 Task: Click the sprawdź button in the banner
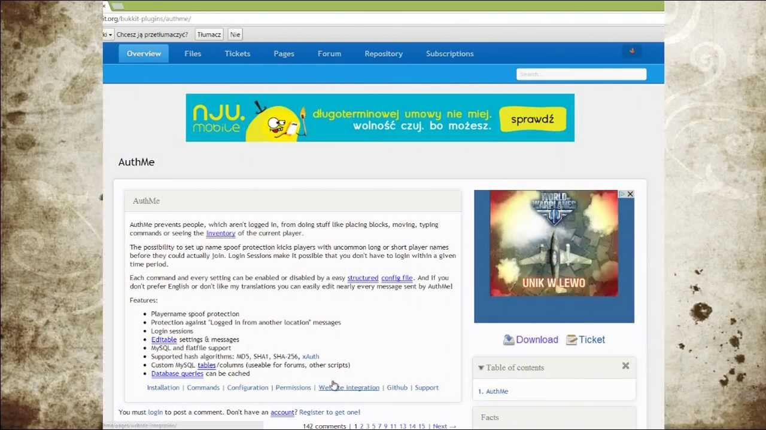pyautogui.click(x=533, y=119)
